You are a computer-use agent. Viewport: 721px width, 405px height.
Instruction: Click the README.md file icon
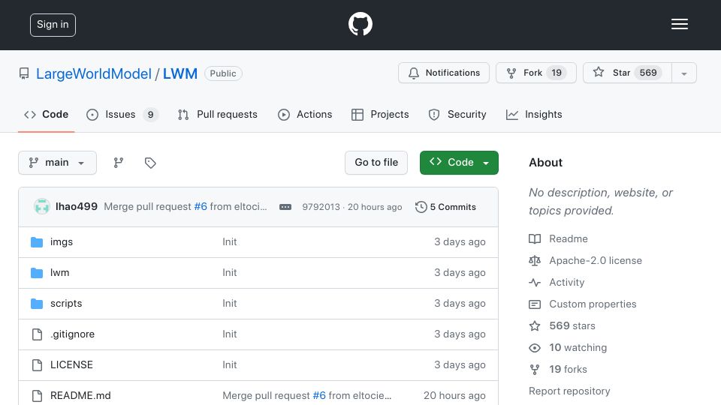(x=37, y=396)
